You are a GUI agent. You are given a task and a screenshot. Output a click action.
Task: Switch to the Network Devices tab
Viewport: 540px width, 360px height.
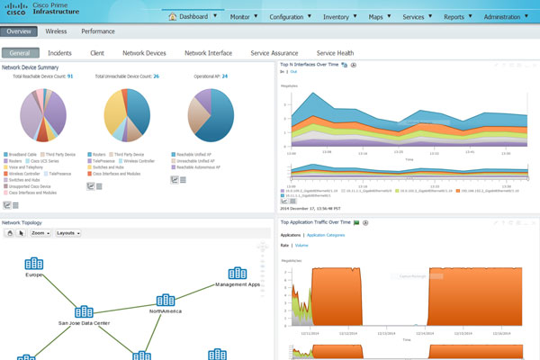pyautogui.click(x=144, y=53)
